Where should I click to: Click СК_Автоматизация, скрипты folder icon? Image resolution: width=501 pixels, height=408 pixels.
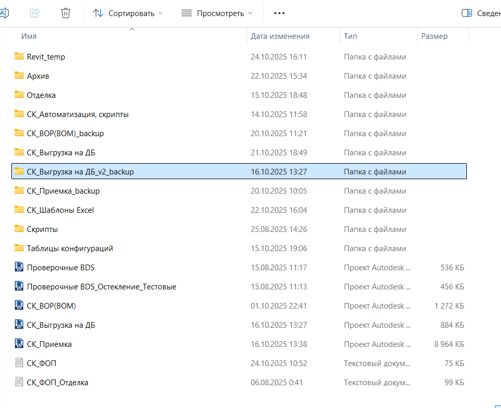[19, 114]
